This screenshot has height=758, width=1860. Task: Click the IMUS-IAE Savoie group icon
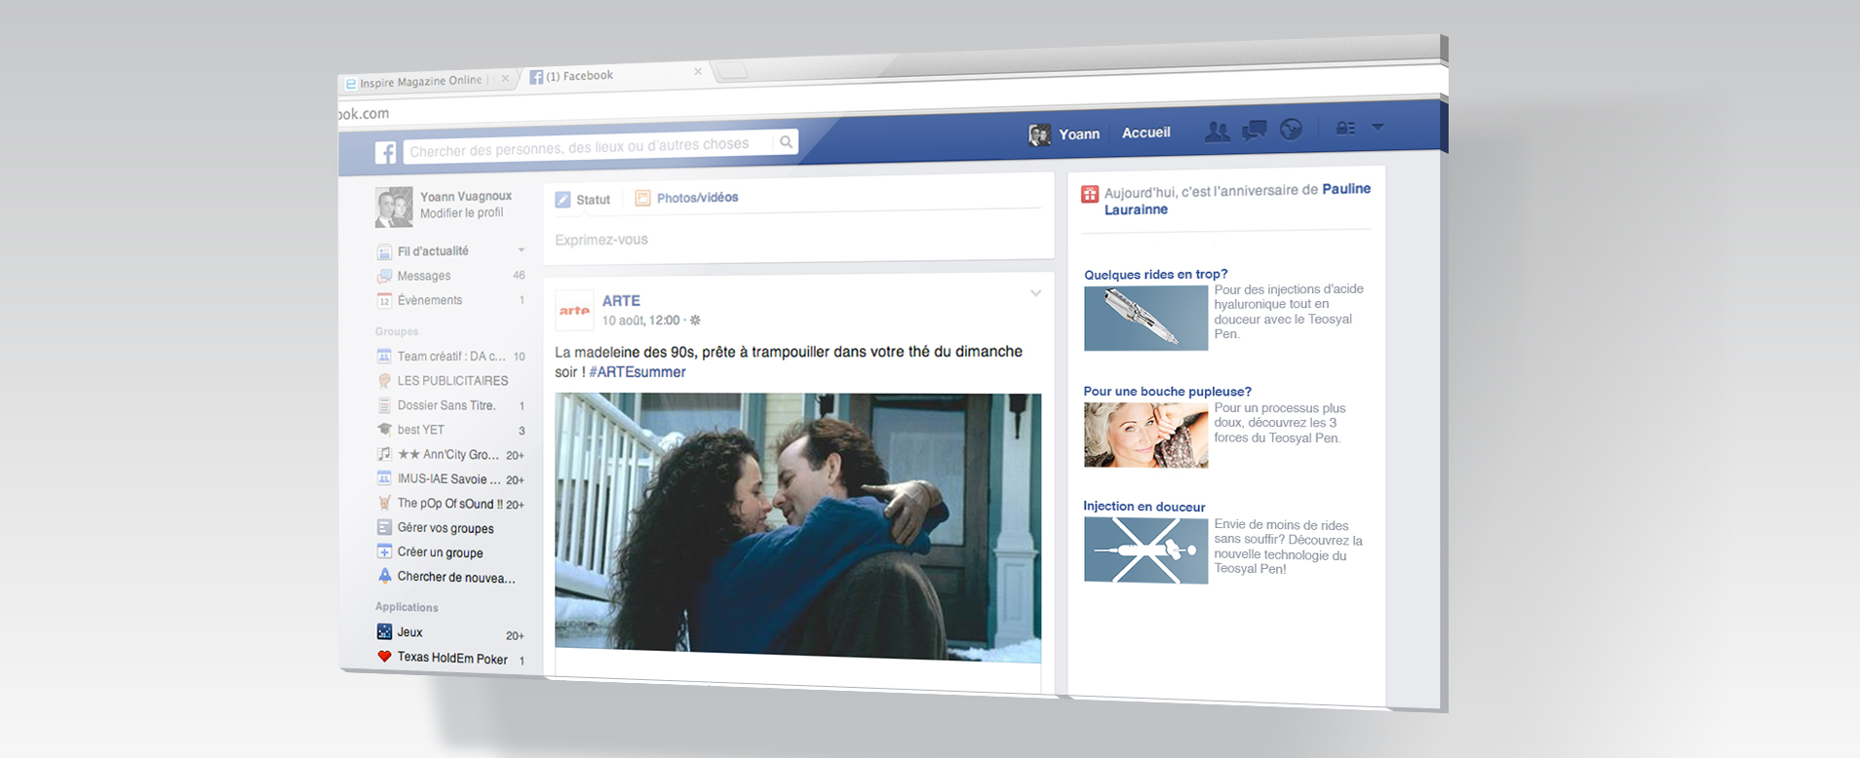click(x=384, y=478)
